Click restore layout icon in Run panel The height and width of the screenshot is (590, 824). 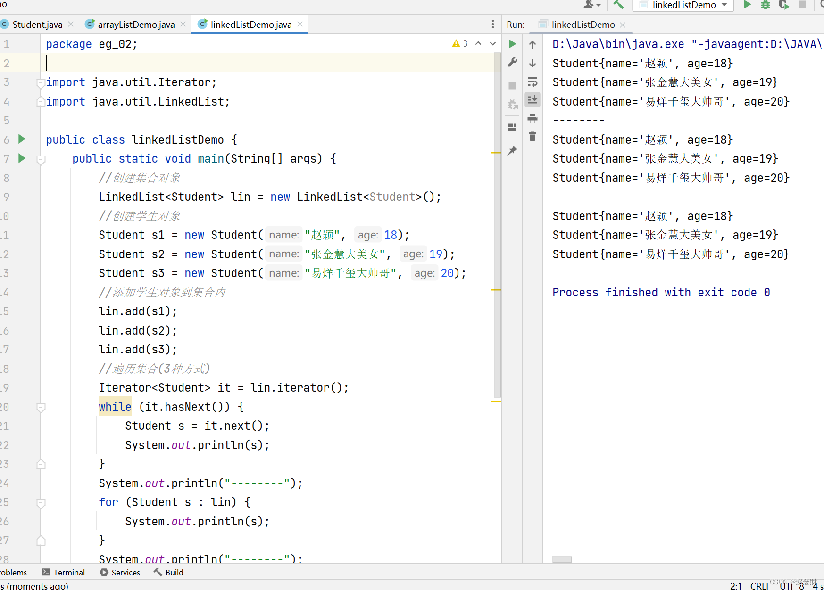coord(512,127)
